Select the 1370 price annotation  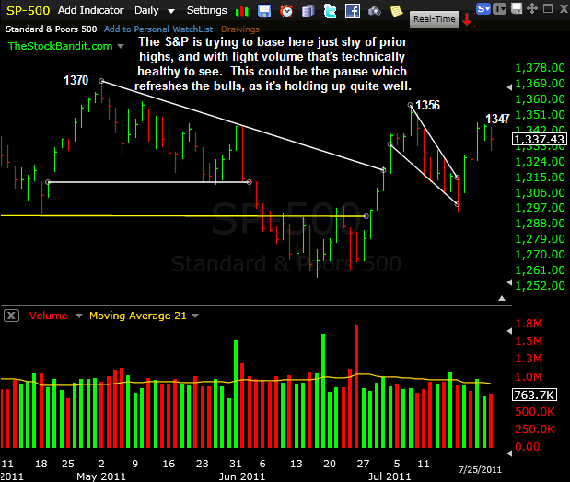pos(76,80)
